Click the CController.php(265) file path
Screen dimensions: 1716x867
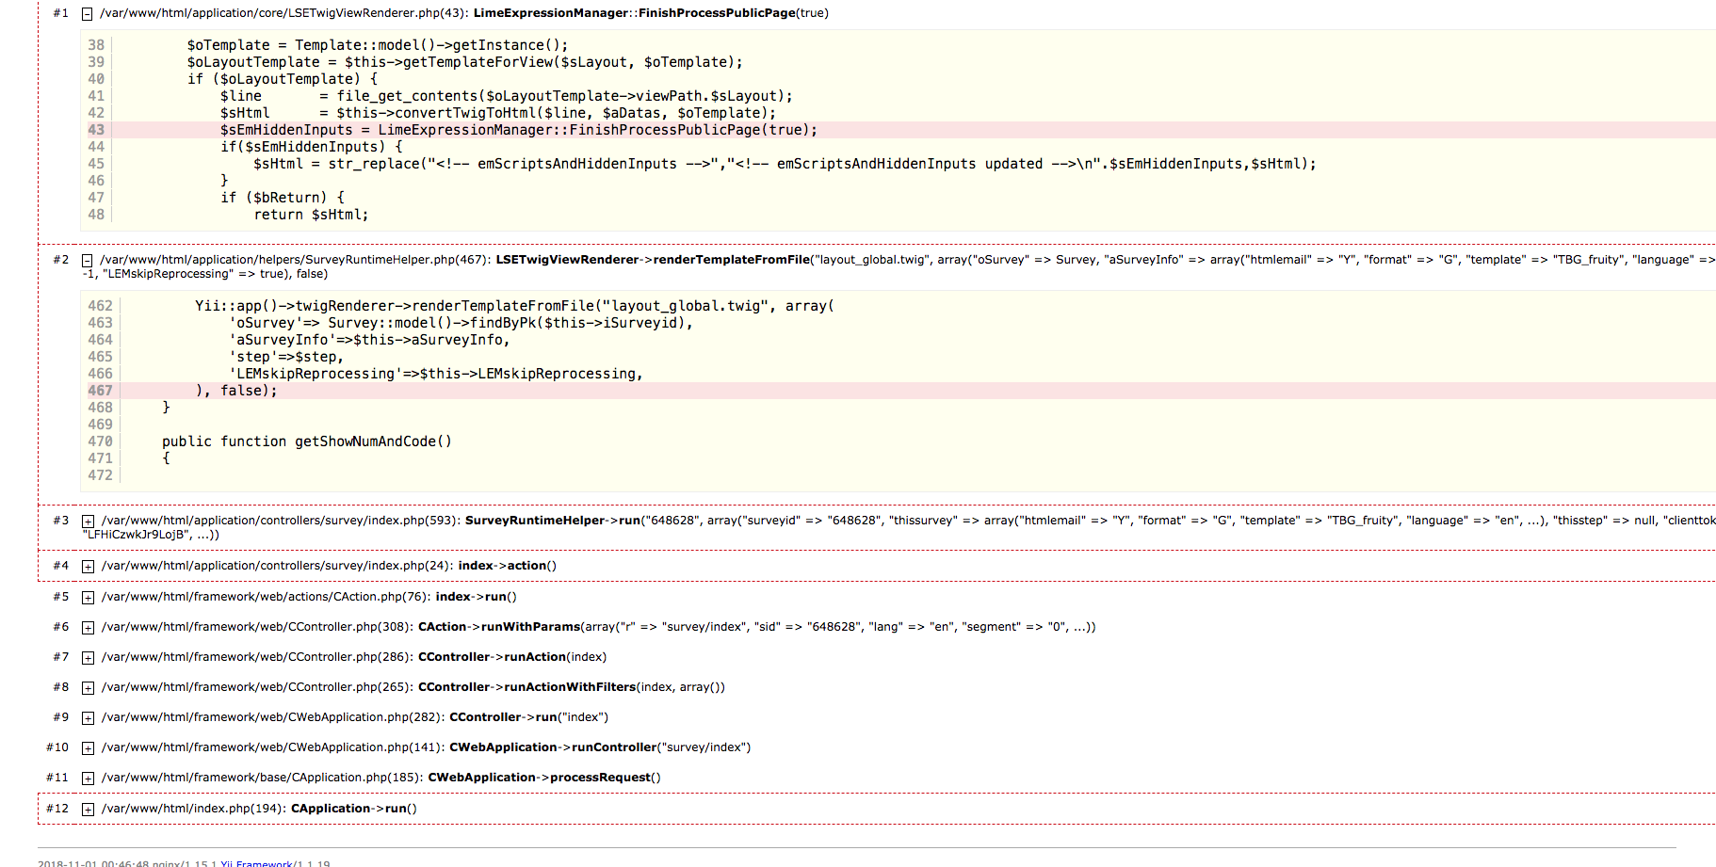[257, 687]
